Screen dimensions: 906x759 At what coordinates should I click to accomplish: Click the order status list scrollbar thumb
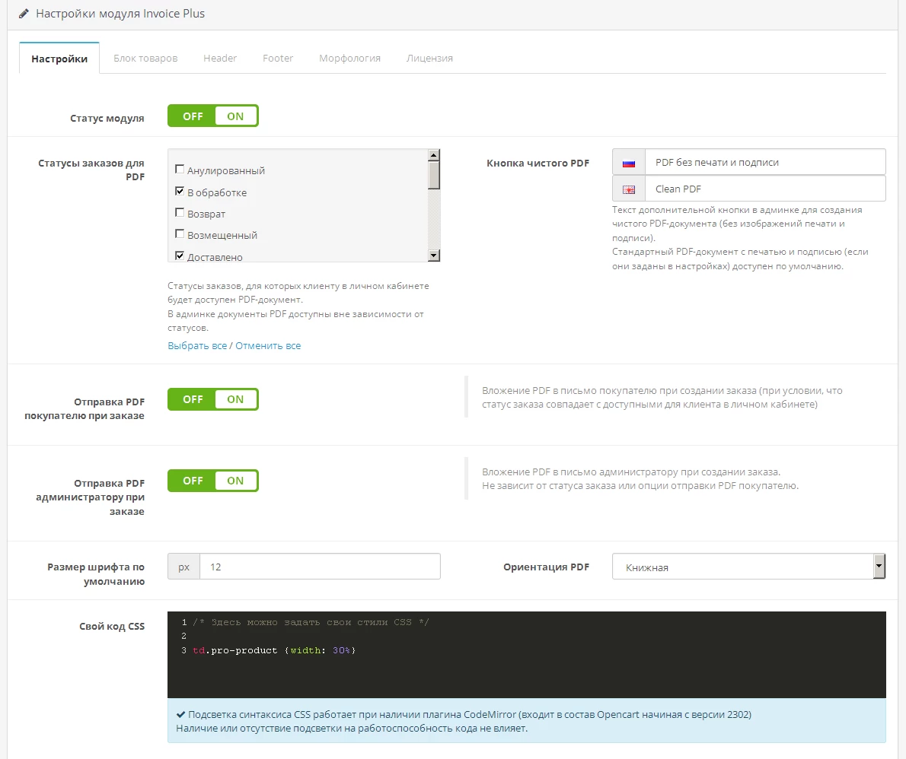(434, 175)
